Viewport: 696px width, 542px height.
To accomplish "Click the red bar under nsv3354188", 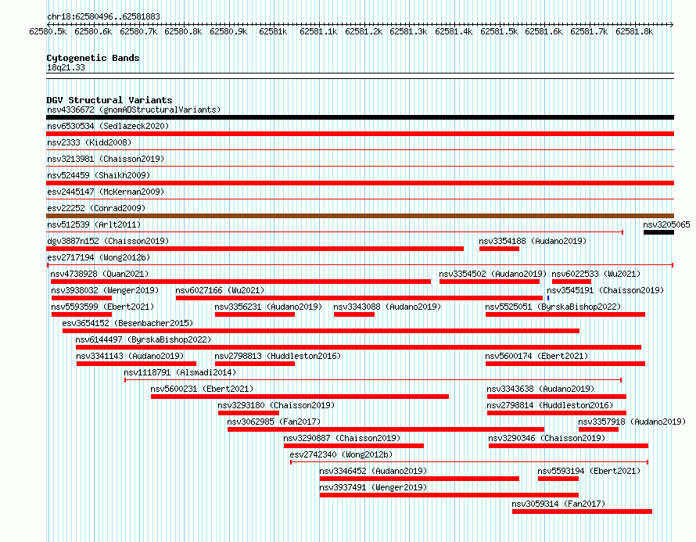I will pos(500,249).
